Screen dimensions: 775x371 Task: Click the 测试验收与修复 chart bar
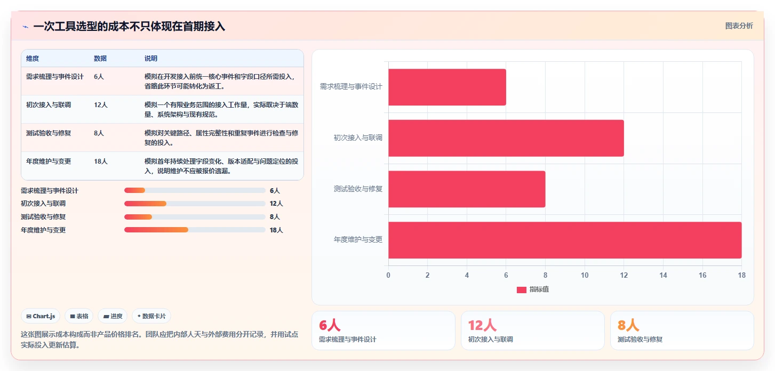[467, 189]
